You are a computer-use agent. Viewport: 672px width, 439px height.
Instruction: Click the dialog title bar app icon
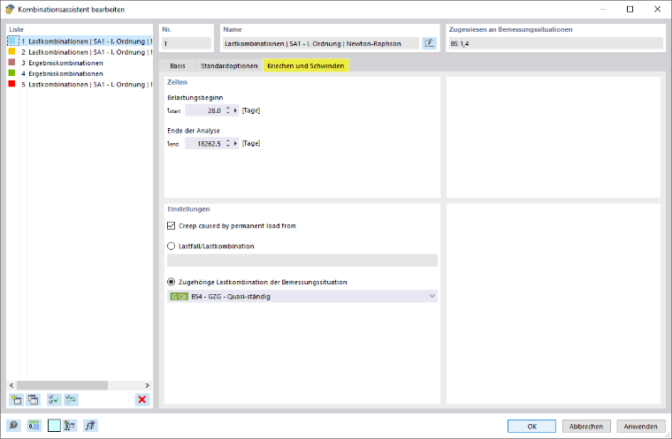(10, 9)
